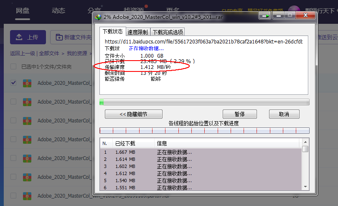
Task: Select the 下载状态 tab
Action: click(112, 31)
